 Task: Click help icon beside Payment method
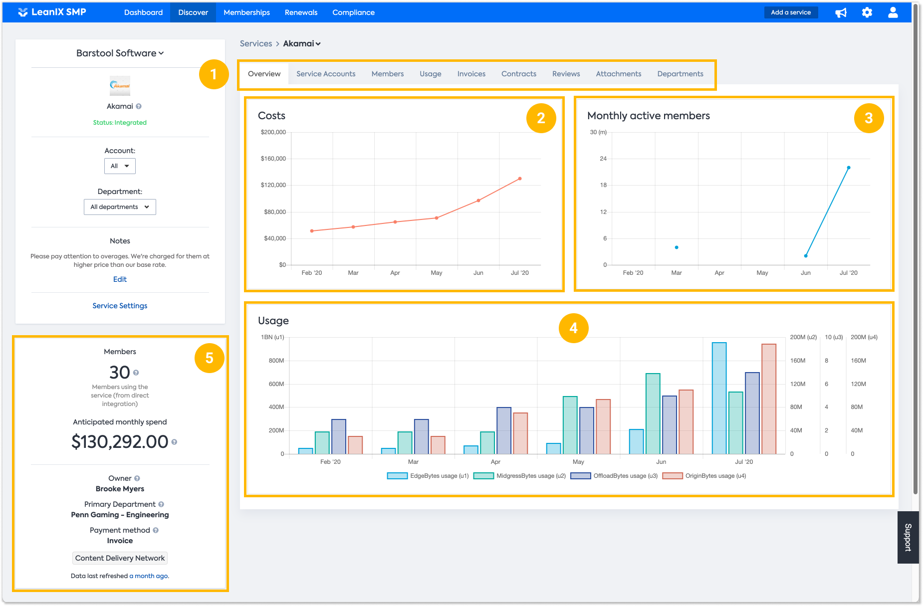[x=156, y=530]
